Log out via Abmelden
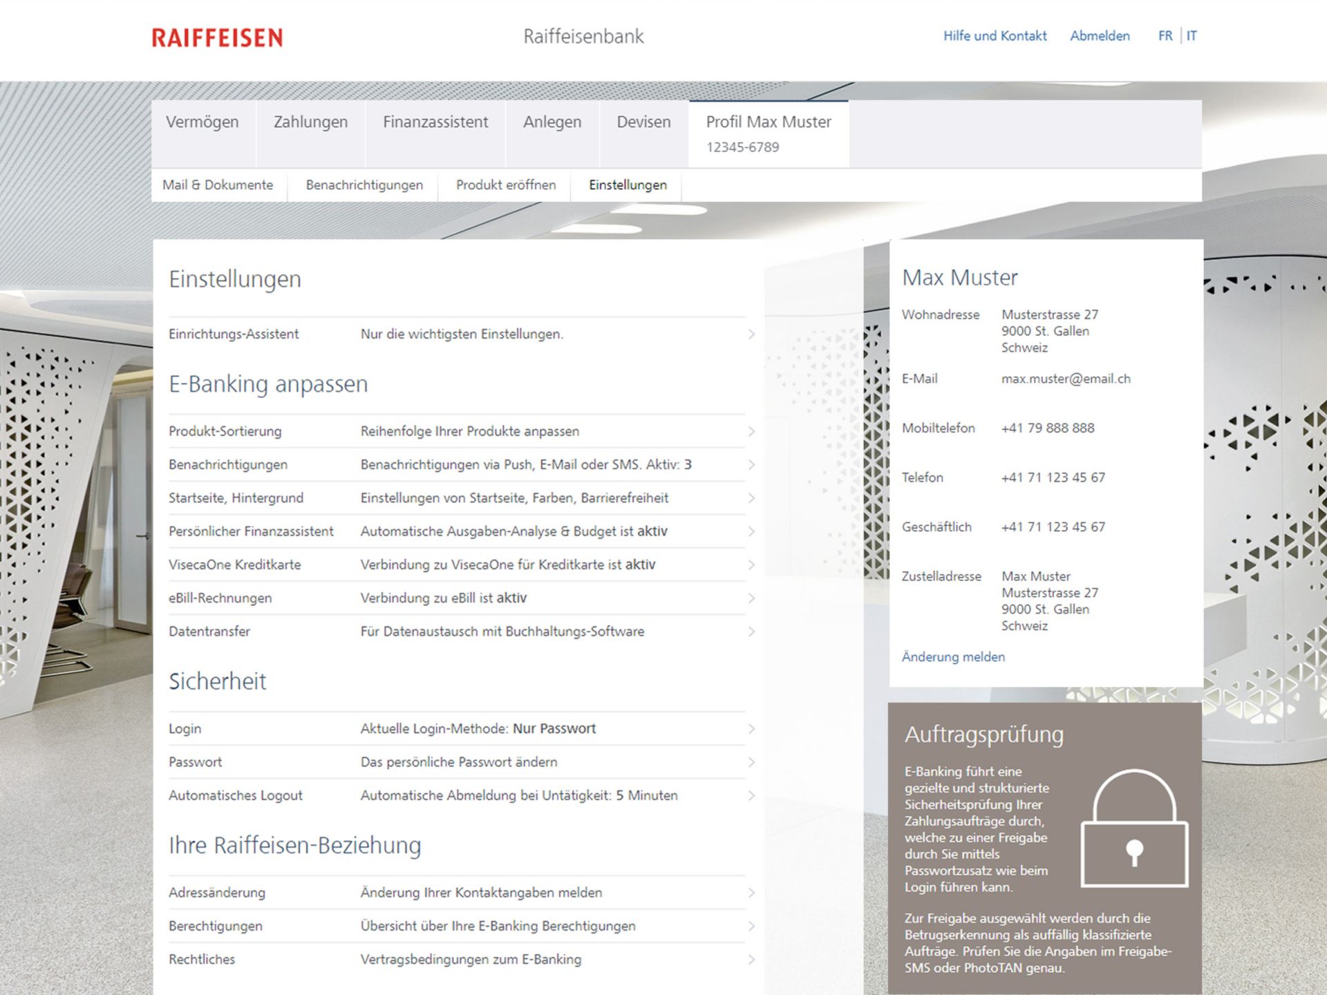 point(1100,36)
